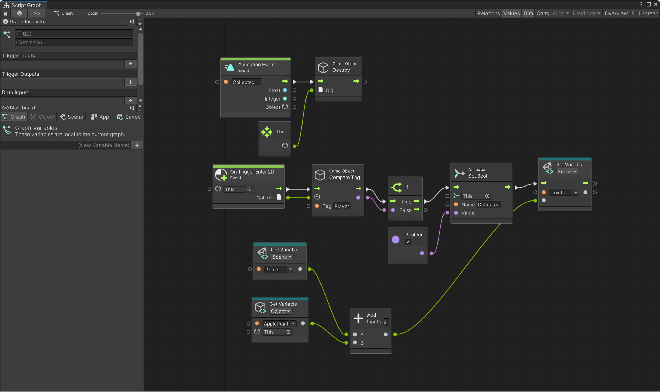Viewport: 660px width, 392px height.
Task: Click the Animator Set Bool icon
Action: (459, 173)
